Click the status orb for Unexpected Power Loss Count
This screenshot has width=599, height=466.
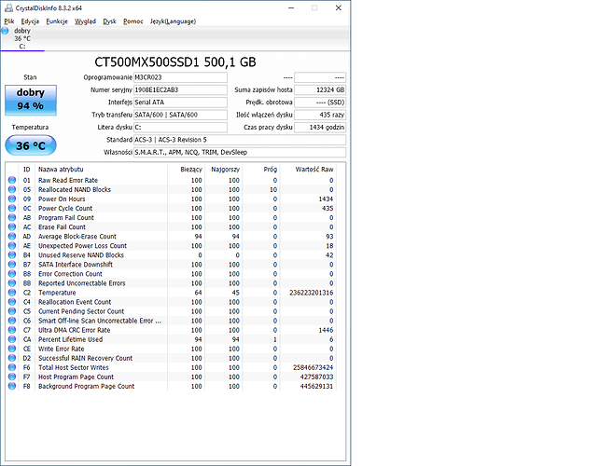click(12, 246)
